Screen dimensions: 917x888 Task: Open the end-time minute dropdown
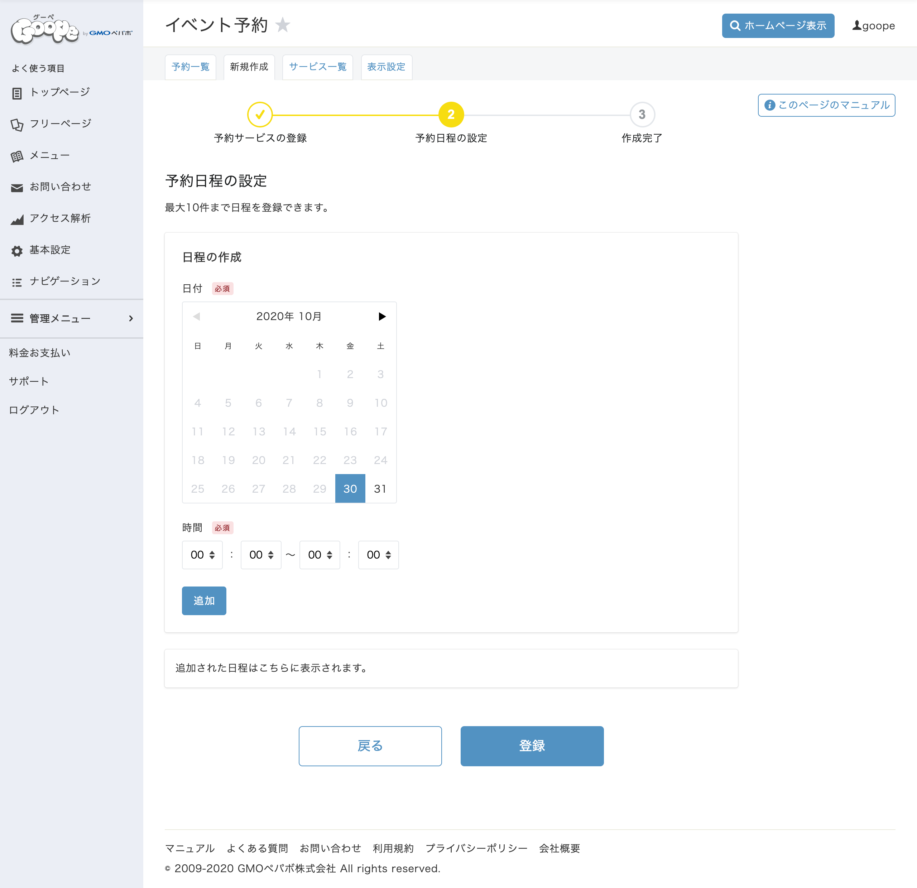click(x=378, y=555)
